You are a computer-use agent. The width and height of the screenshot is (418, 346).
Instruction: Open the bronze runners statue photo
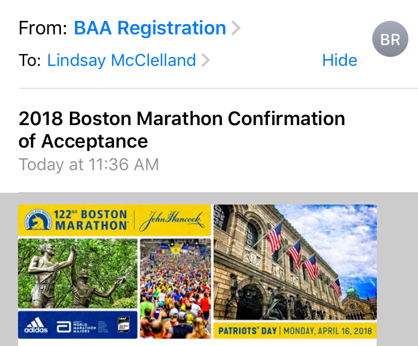(x=77, y=273)
